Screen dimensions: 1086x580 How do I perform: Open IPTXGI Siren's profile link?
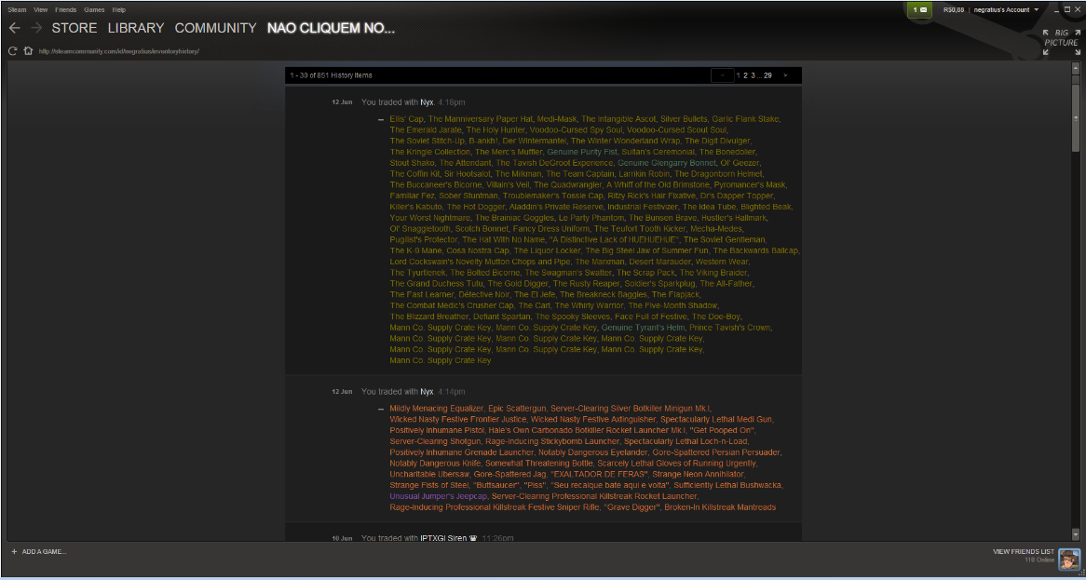[x=443, y=538]
